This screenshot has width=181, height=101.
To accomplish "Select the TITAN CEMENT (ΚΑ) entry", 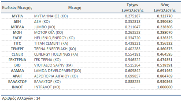I will point(51,43).
